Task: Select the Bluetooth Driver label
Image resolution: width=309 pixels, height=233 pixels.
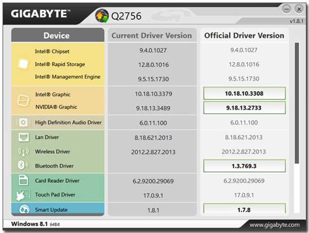Action: (x=55, y=166)
